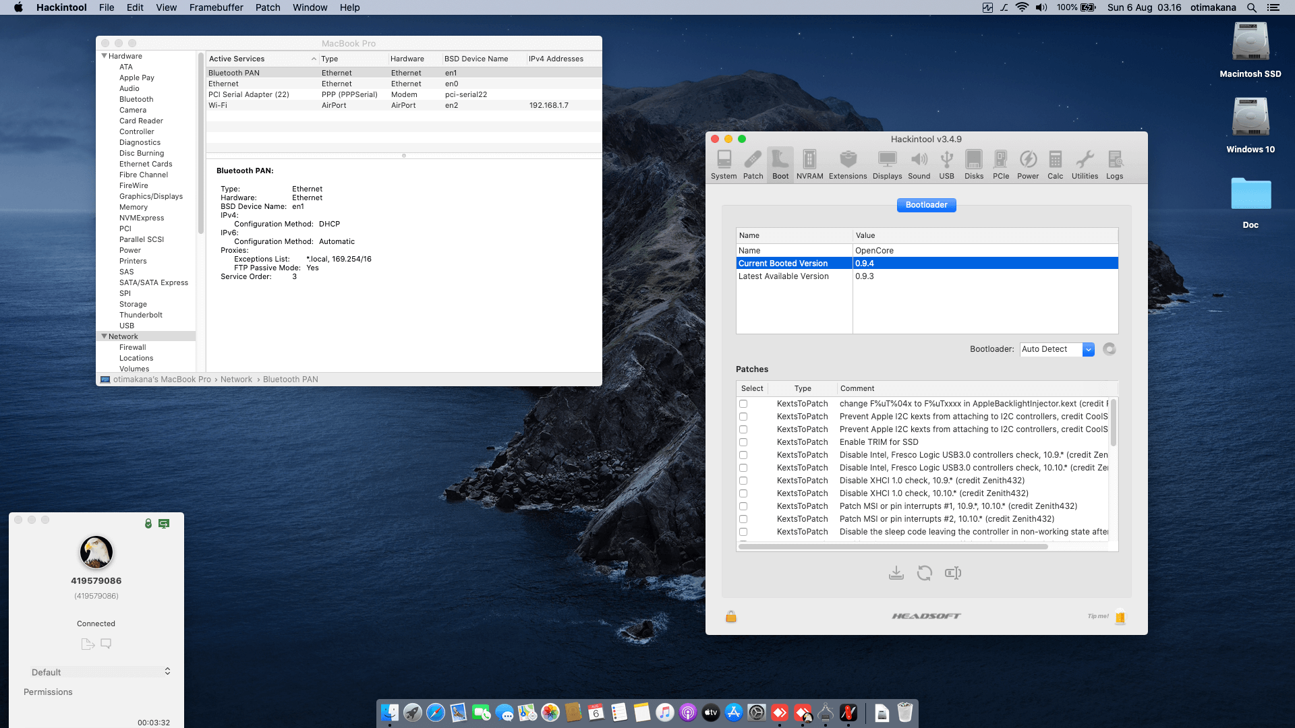Image resolution: width=1295 pixels, height=728 pixels.
Task: Open the Disks section
Action: coord(974,165)
